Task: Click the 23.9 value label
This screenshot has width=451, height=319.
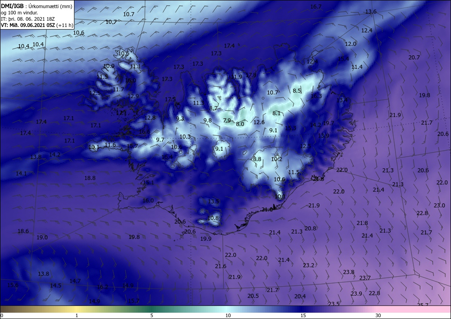Action: pyautogui.click(x=356, y=293)
